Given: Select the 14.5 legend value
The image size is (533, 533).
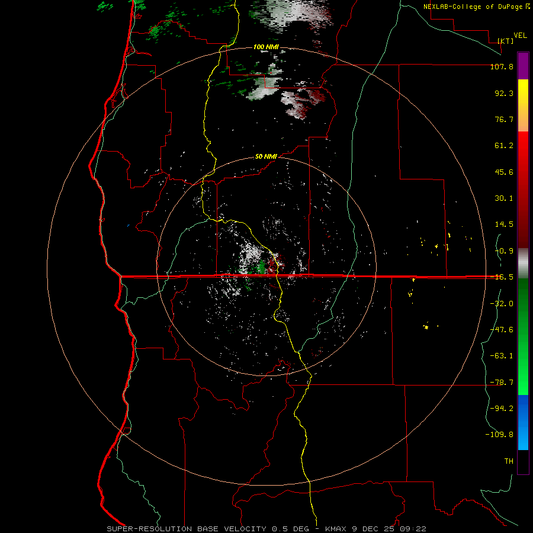Looking at the screenshot, I should pos(504,224).
